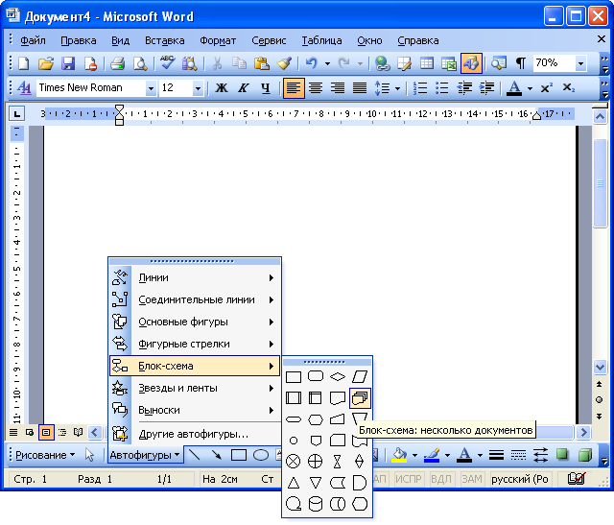Click the tab selector on the ruler
The image size is (614, 525).
(x=17, y=114)
